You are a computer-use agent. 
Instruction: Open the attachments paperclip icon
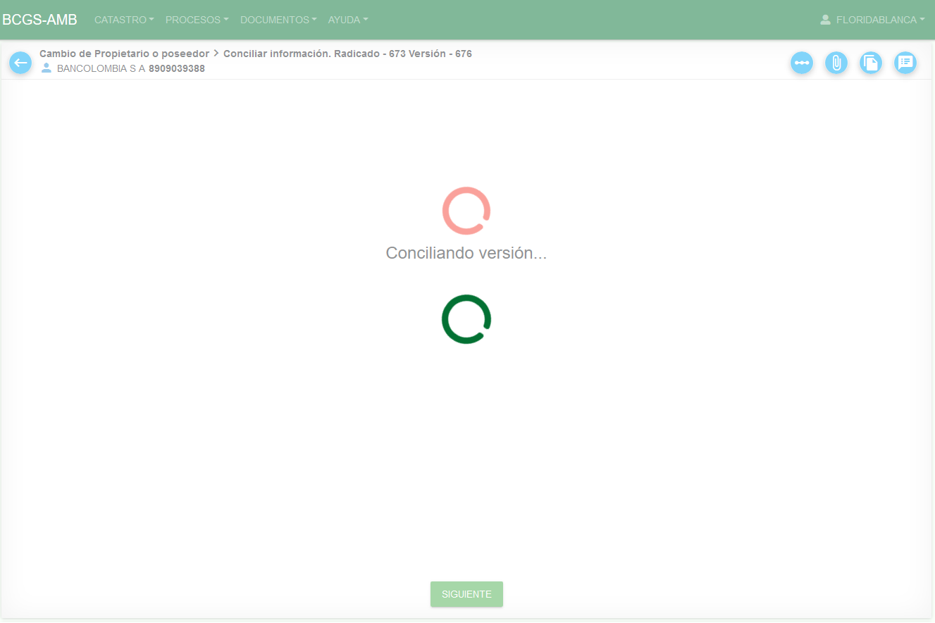pos(836,63)
